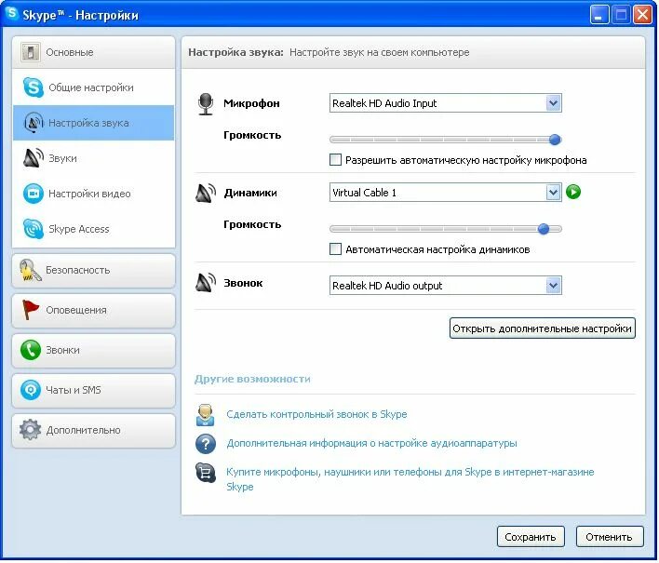Viewport: 659px width, 563px height.
Task: Click the Skype logo in title bar
Action: click(x=12, y=13)
